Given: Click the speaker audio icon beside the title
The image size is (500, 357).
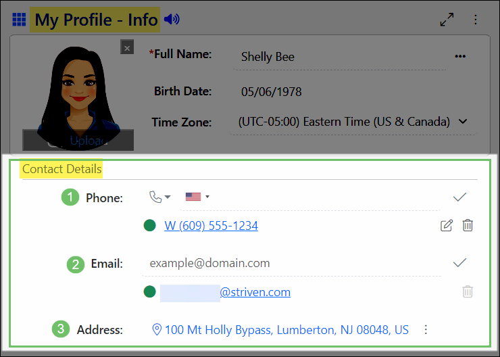Looking at the screenshot, I should click(172, 19).
